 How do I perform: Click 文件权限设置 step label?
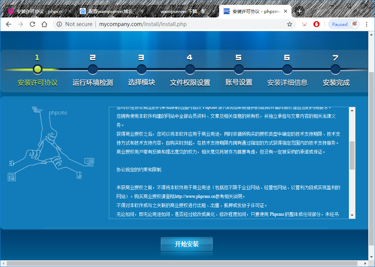190,83
